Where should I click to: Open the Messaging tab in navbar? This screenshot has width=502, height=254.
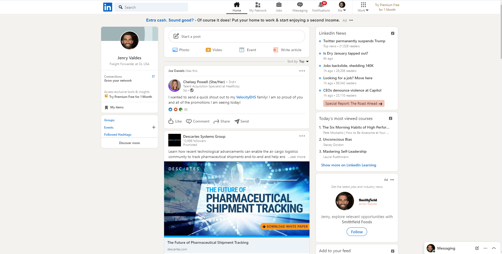(300, 7)
